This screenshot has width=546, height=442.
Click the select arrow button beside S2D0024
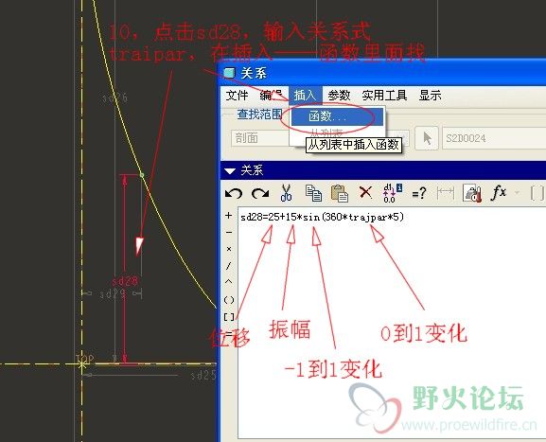(427, 138)
